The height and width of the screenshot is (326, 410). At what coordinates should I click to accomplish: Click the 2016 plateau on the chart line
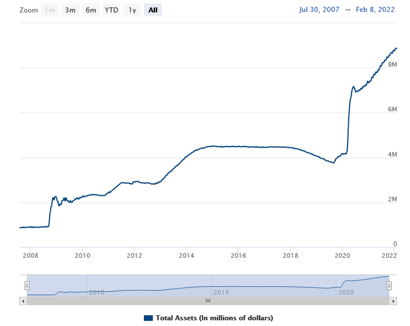238,147
